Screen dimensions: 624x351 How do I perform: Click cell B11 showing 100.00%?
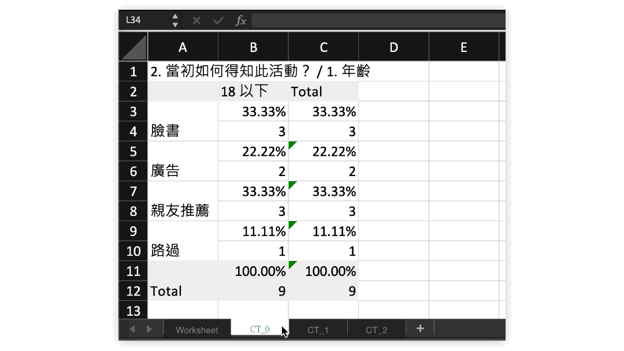tap(253, 271)
